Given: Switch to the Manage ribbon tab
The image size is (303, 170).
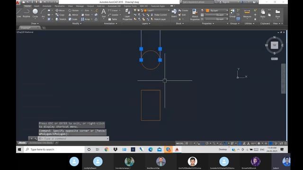Looking at the screenshot, I should point(80,6).
